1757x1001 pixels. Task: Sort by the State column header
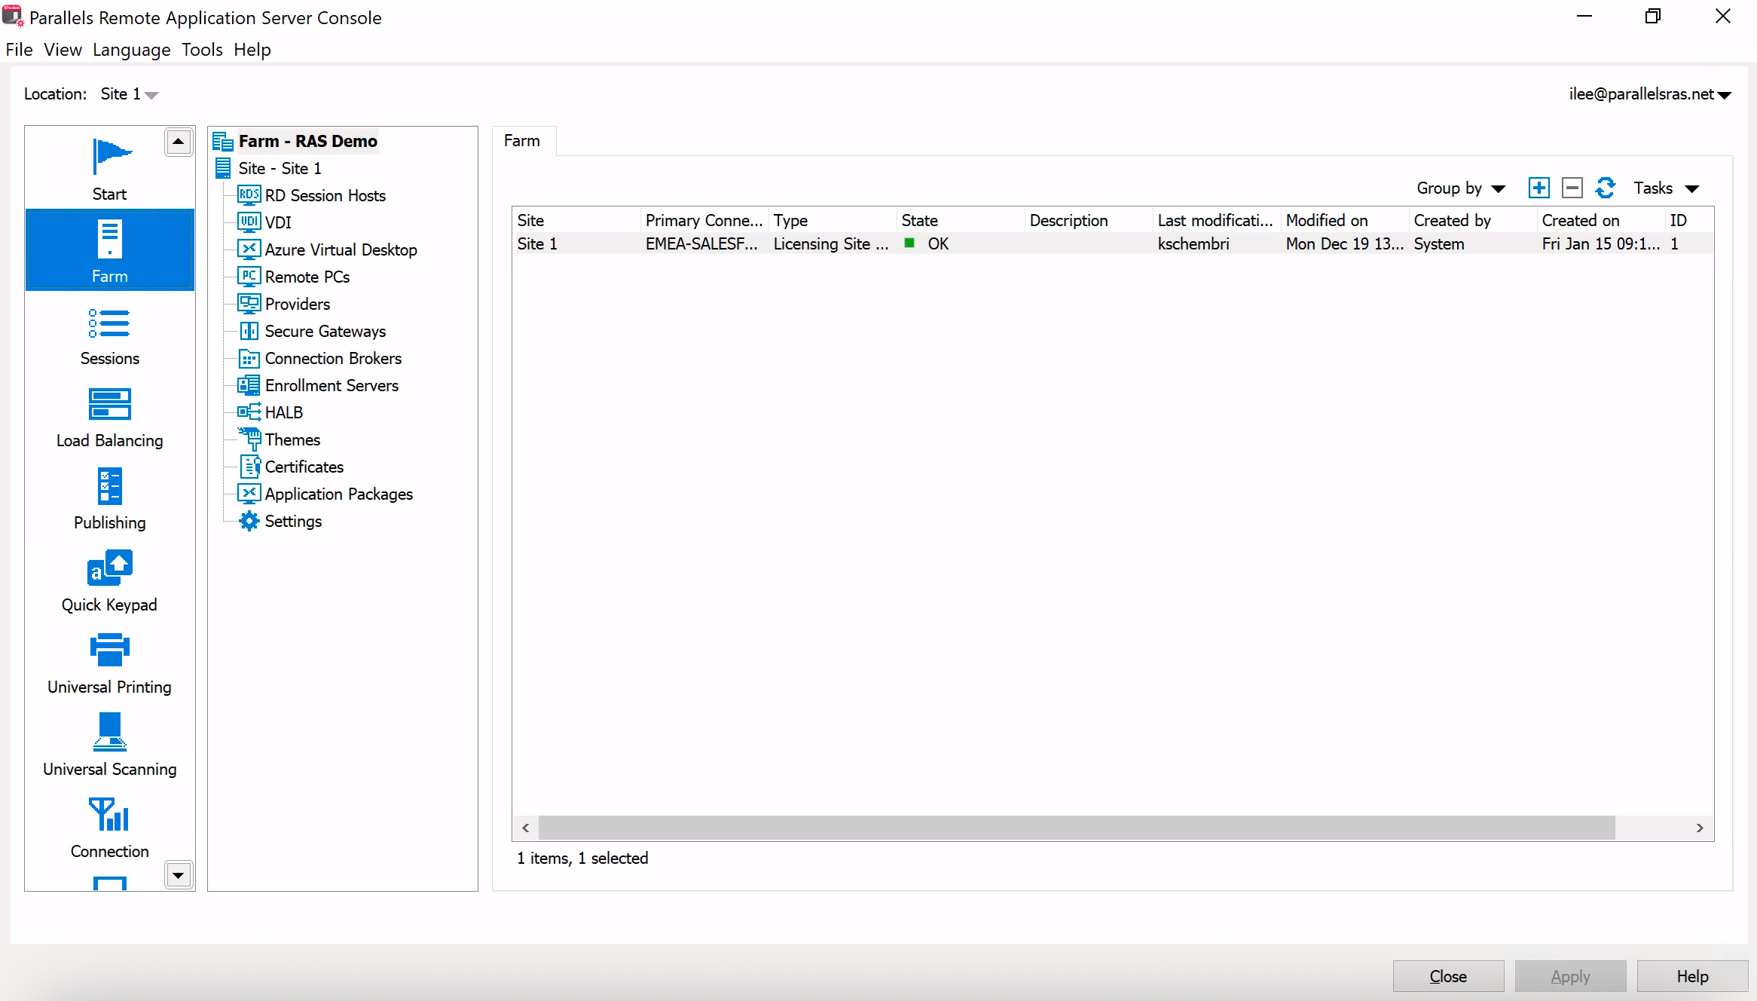point(961,220)
